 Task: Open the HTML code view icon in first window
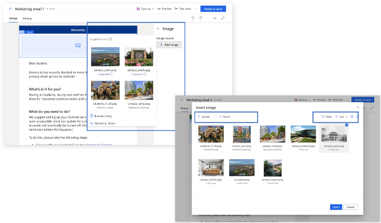(x=215, y=18)
